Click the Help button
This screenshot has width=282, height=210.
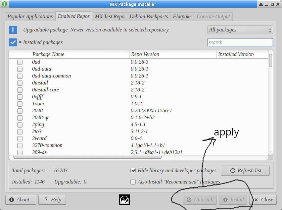pos(52,200)
